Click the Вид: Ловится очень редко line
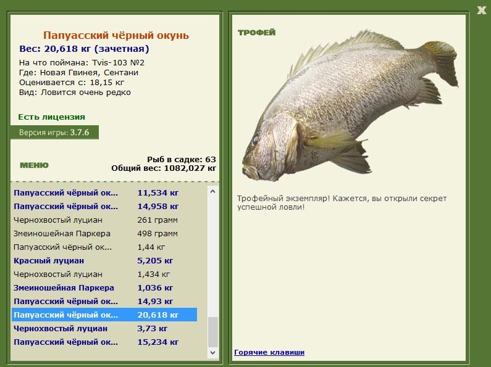 click(75, 93)
